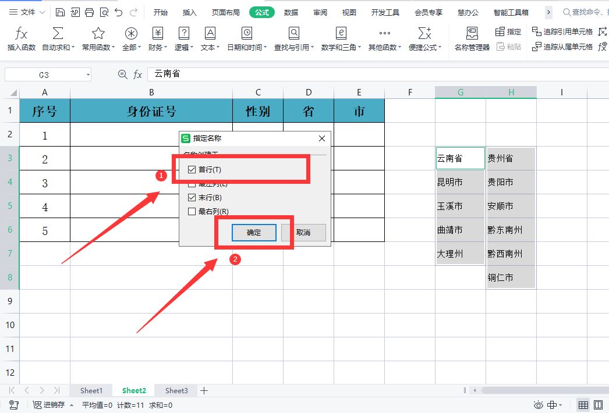
Task: Click Trace Dependents (追踪从属单元格)
Action: coord(562,47)
